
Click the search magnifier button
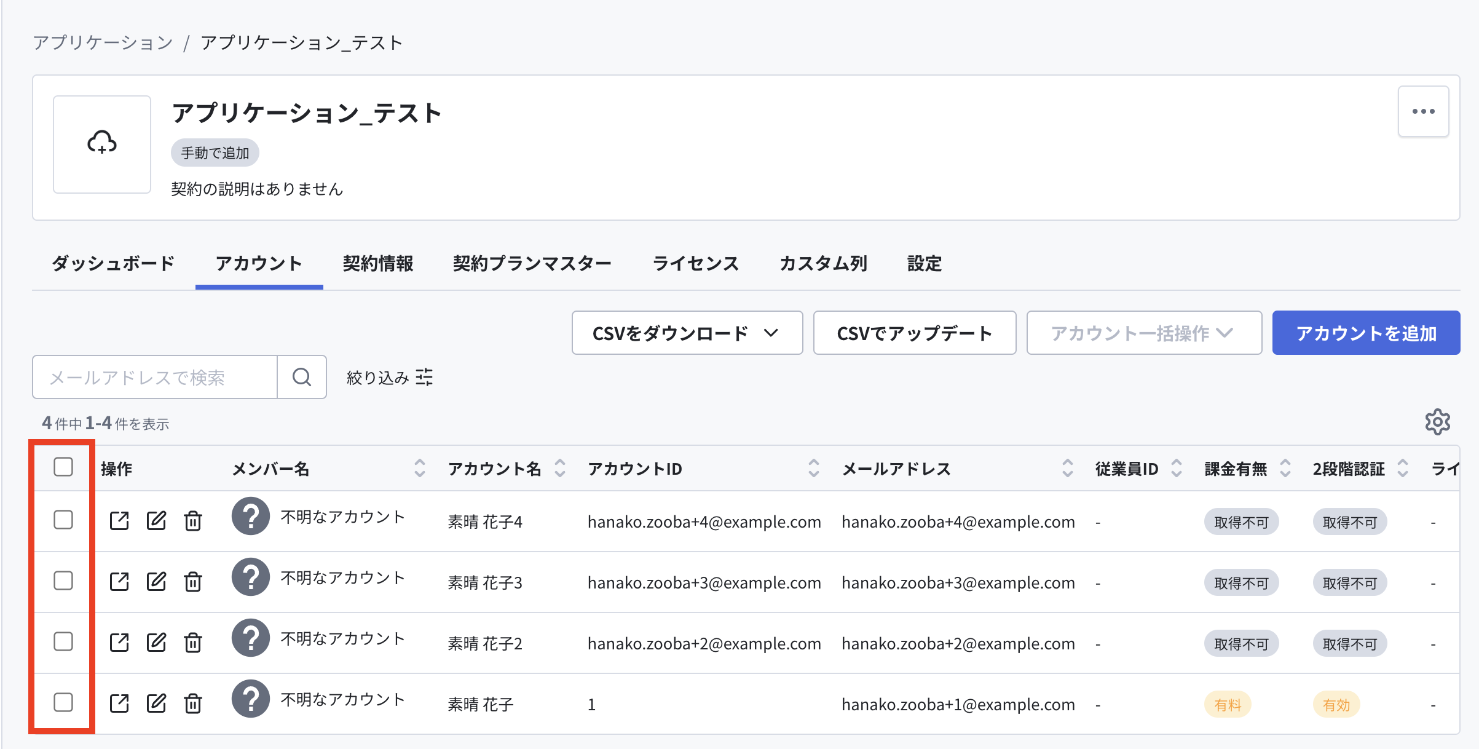click(x=302, y=377)
